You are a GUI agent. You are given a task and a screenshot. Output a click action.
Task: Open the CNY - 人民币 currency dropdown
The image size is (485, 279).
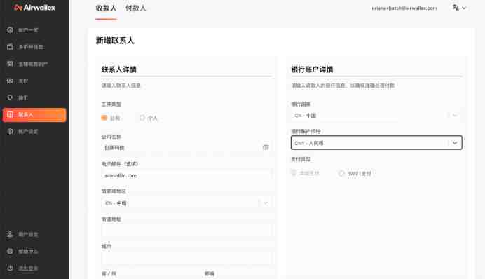[376, 143]
